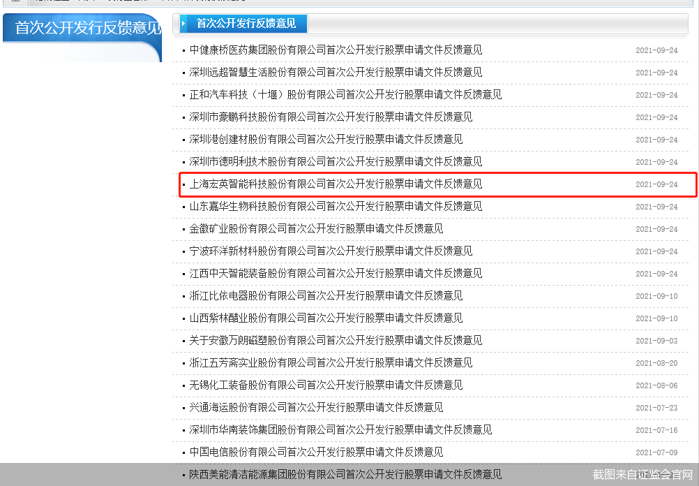Open the 兴通海运 feedback link
The width and height of the screenshot is (699, 486).
tap(316, 407)
